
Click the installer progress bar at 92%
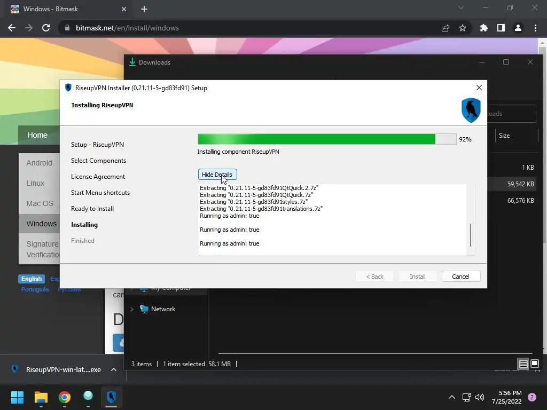[327, 139]
